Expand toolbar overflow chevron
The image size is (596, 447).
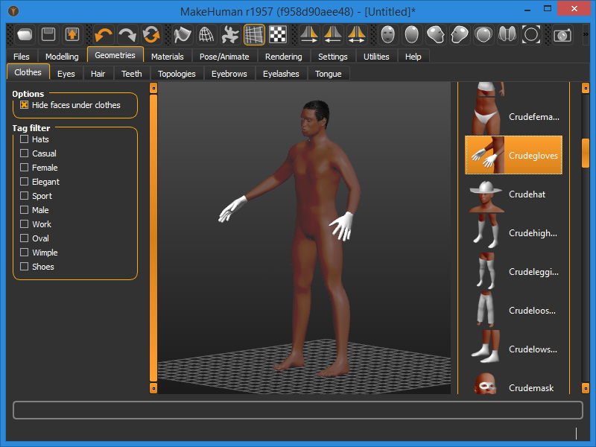coord(586,34)
